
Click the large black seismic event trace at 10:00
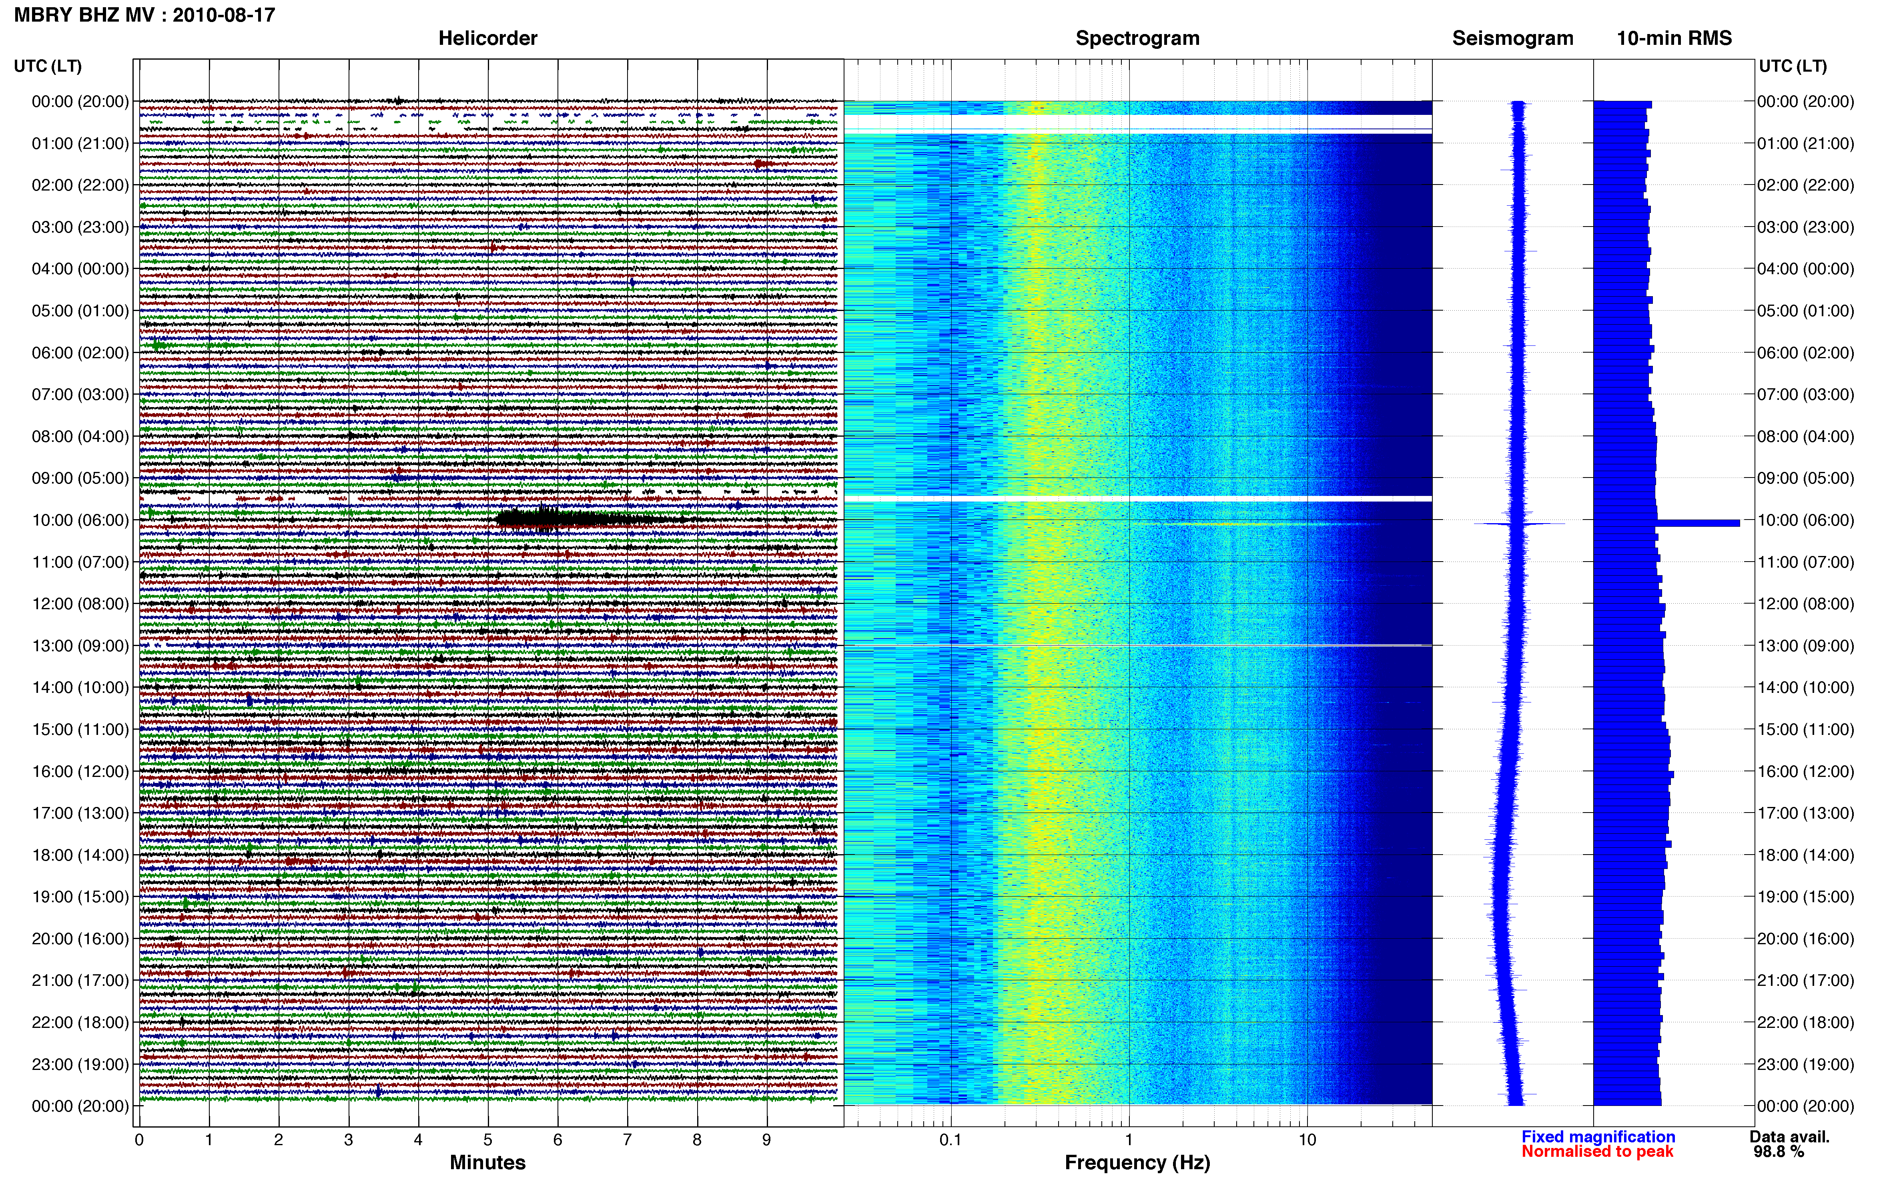click(596, 518)
